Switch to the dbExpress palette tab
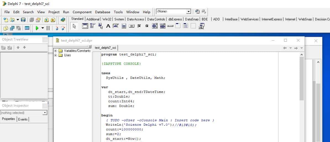The image size is (330, 142). (175, 19)
